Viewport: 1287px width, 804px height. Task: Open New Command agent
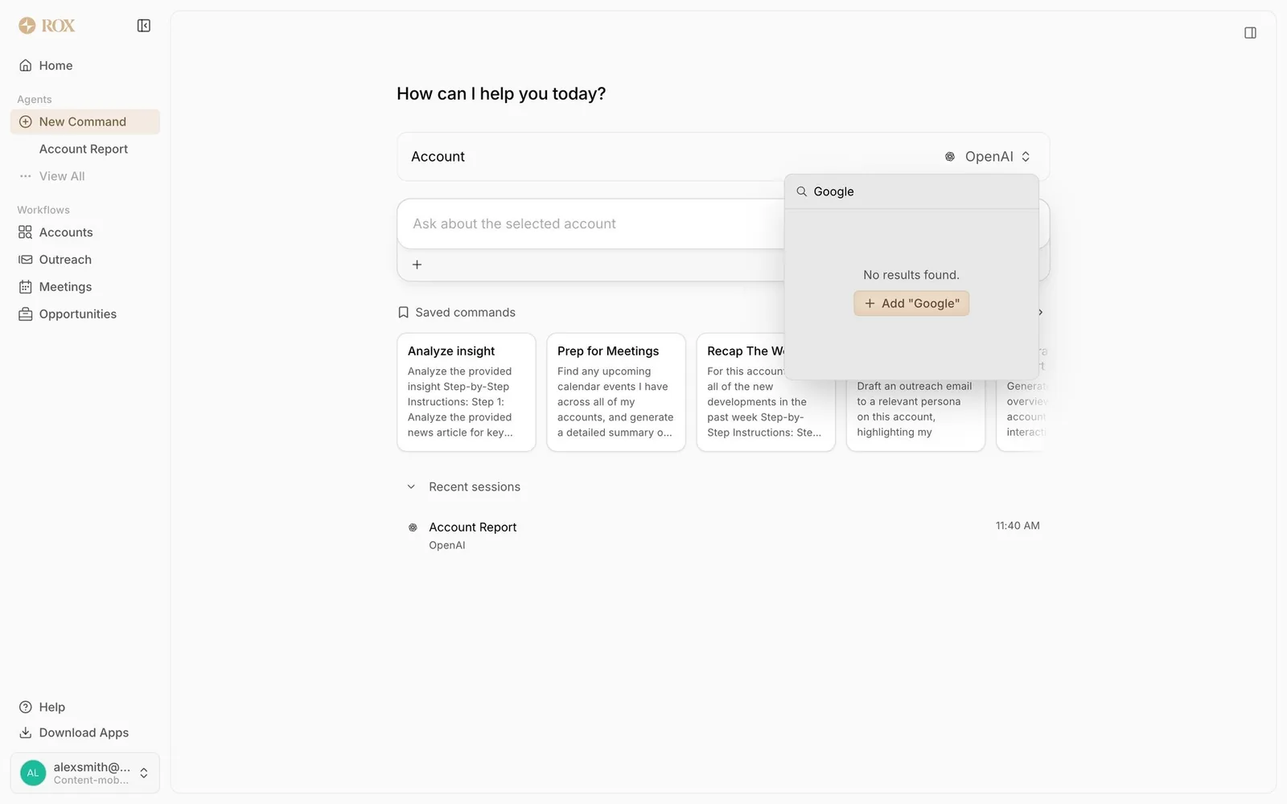[85, 122]
